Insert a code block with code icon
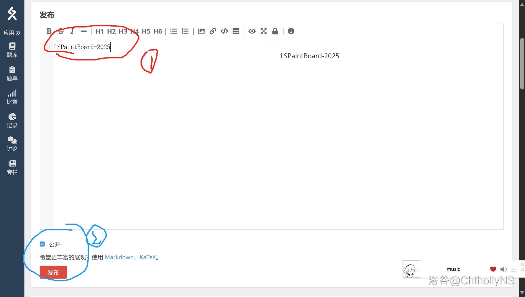The image size is (525, 297). pyautogui.click(x=224, y=31)
